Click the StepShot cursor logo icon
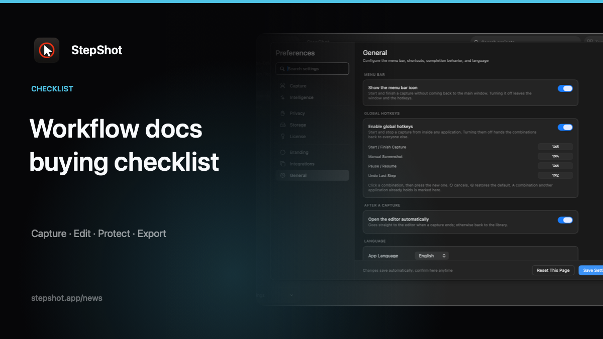The image size is (603, 339). coord(47,50)
